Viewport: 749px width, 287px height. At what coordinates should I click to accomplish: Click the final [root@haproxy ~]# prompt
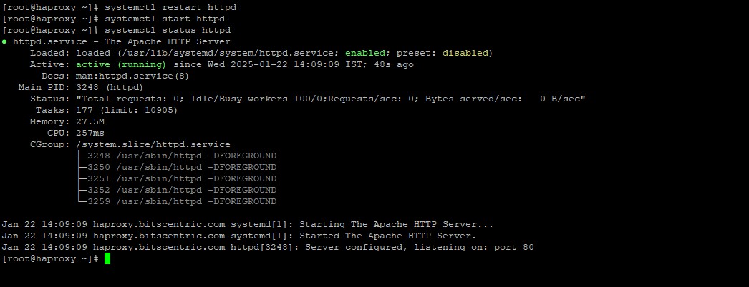pos(51,258)
